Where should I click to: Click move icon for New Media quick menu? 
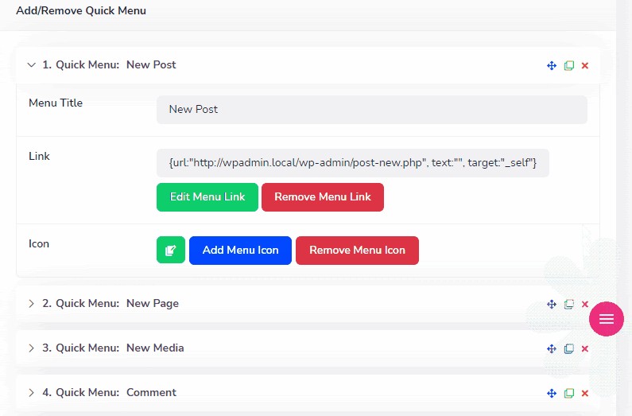click(552, 348)
